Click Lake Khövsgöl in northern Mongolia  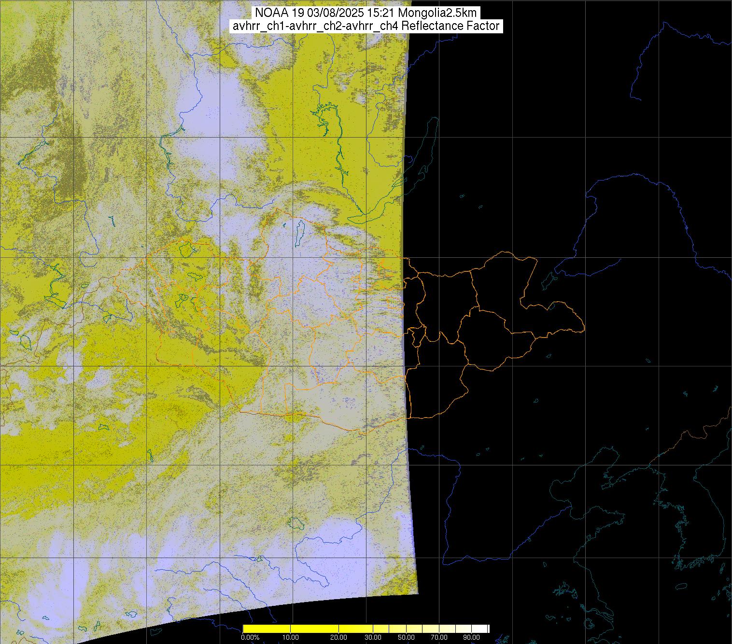(299, 232)
